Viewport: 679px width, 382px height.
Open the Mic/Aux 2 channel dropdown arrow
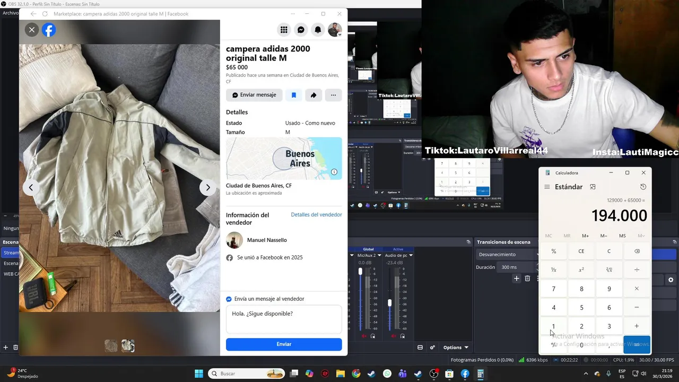click(380, 255)
